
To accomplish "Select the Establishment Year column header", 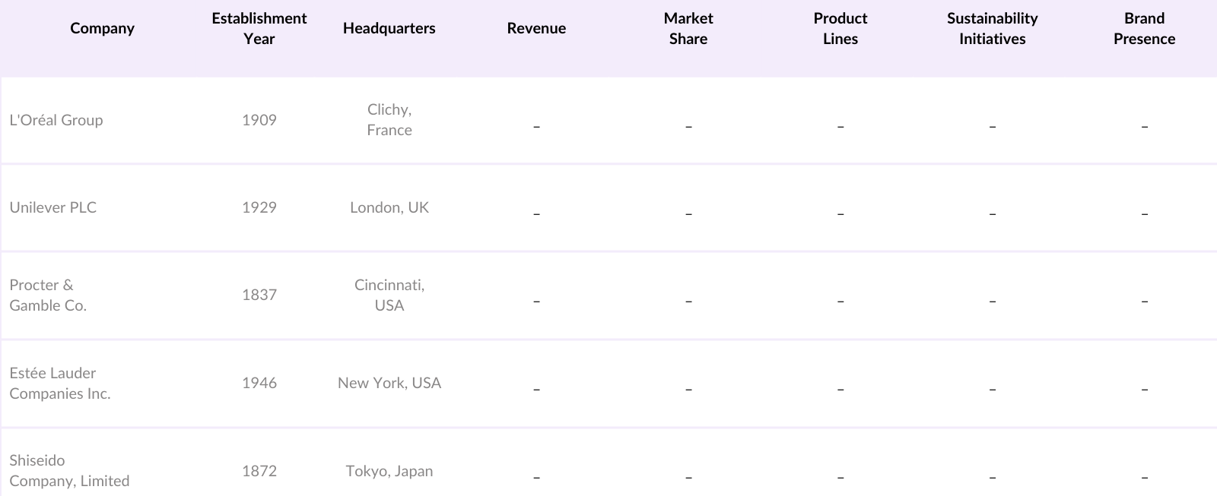I will coord(259,28).
